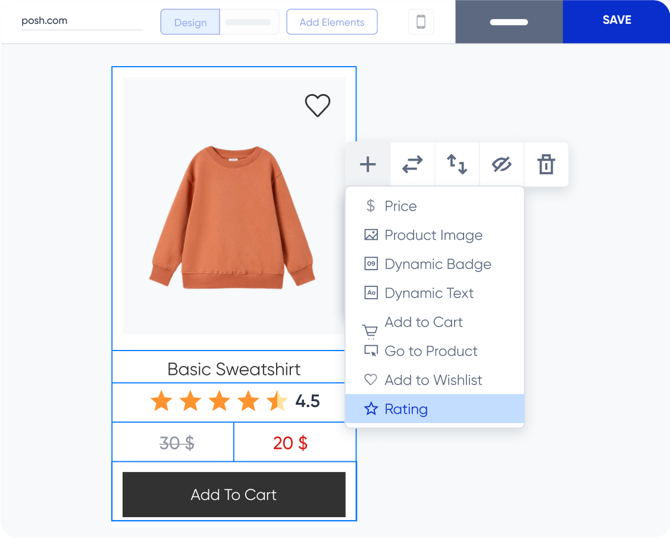
Task: Click the plus add-element icon
Action: point(368,164)
